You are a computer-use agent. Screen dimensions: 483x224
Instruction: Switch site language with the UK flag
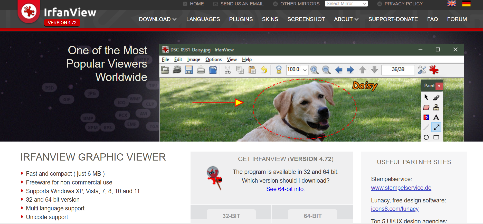pos(451,4)
